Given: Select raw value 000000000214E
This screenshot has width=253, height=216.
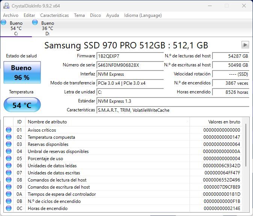Looking at the screenshot, I should (222, 208).
